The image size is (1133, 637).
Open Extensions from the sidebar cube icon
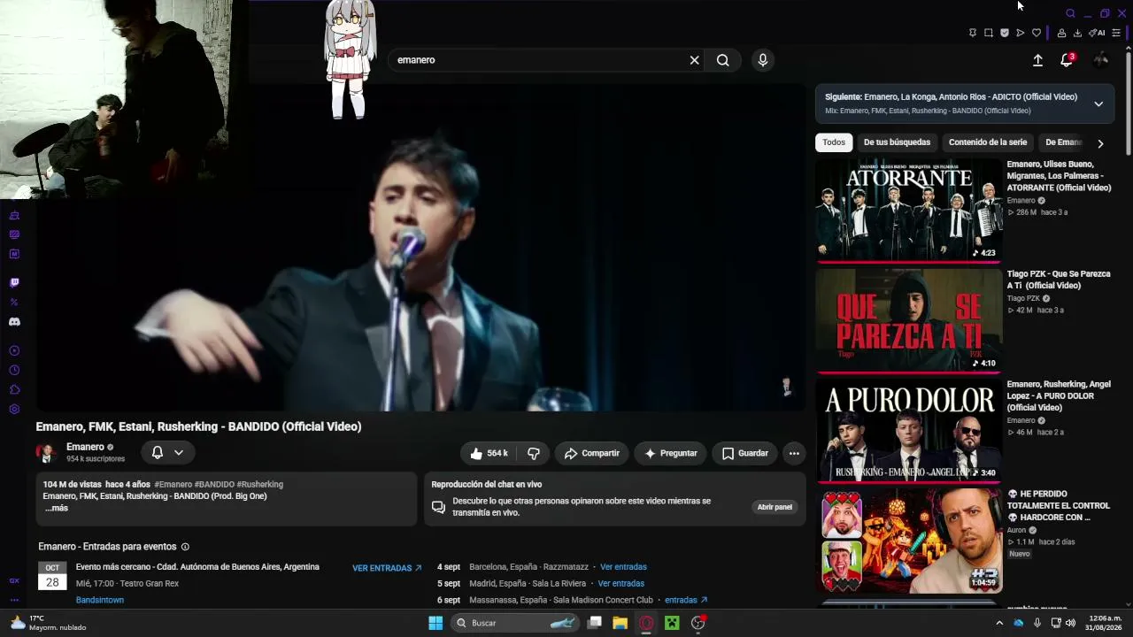(x=14, y=390)
